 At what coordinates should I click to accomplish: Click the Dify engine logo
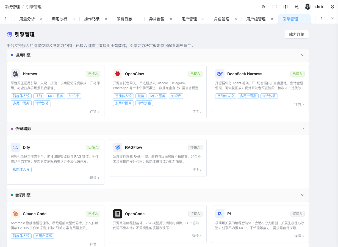click(x=15, y=147)
